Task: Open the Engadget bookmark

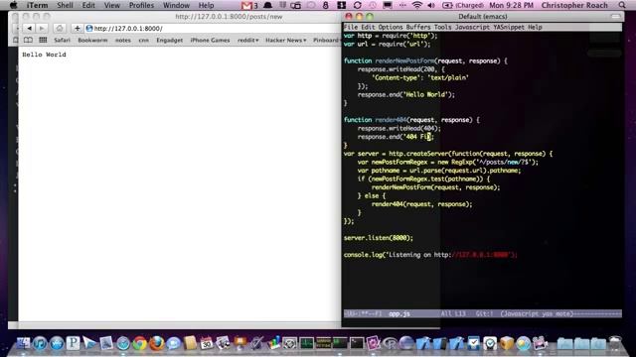Action: point(170,40)
